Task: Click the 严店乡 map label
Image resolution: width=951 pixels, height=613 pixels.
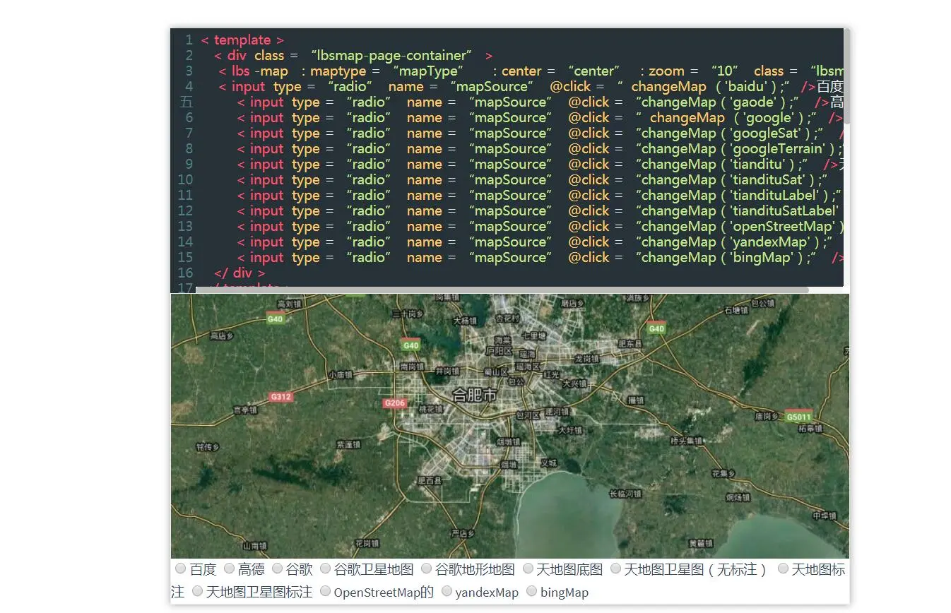Action: (x=463, y=533)
